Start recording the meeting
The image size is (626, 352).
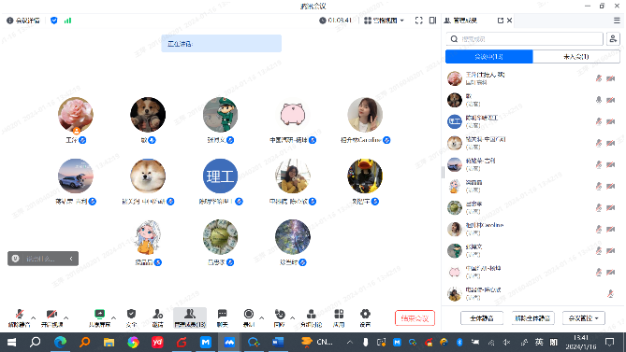[249, 317]
